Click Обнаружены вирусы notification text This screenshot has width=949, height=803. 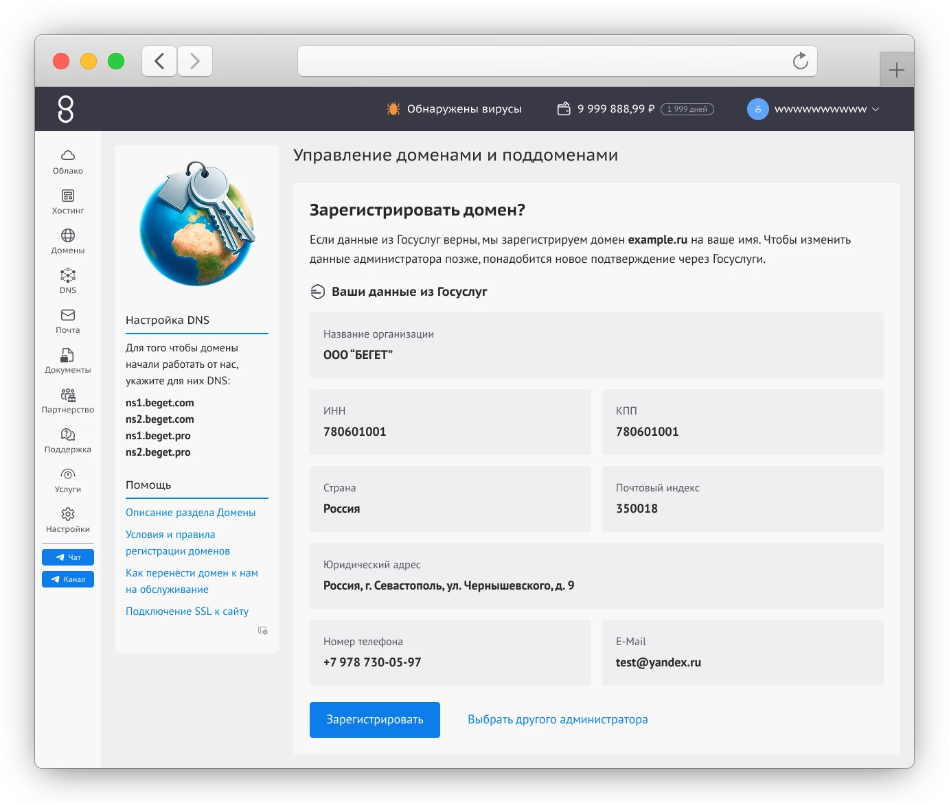point(464,108)
